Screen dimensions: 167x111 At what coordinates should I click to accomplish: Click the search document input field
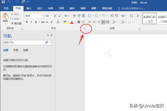[x=24, y=42]
